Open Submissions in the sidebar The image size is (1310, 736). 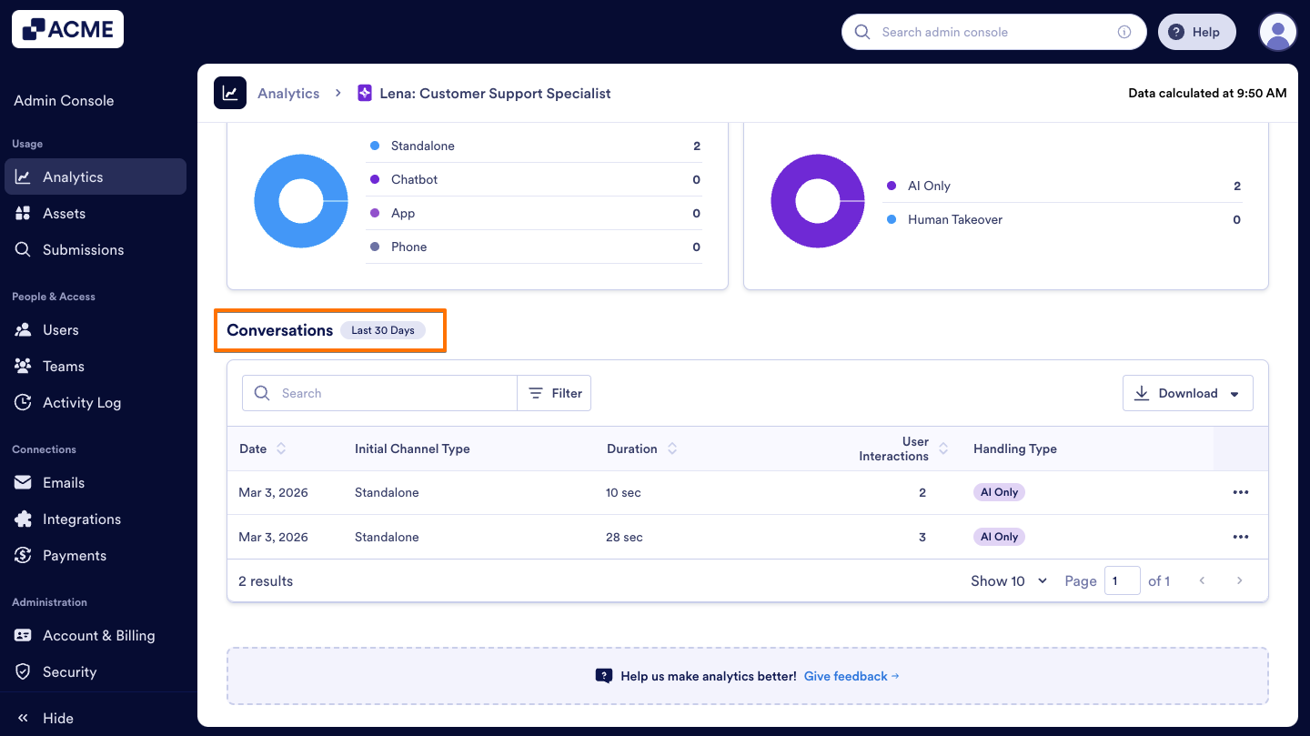84,249
